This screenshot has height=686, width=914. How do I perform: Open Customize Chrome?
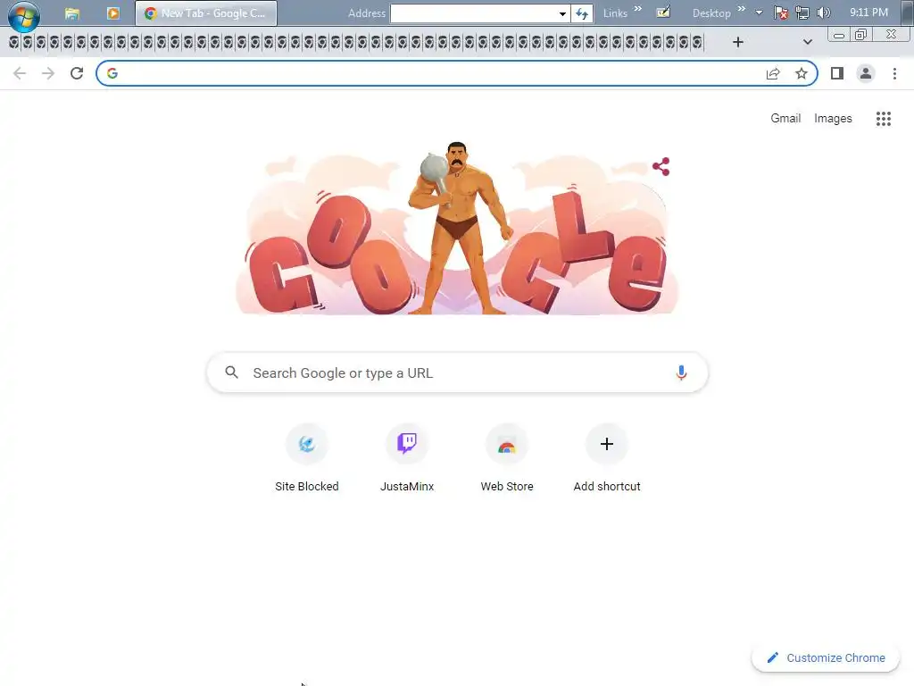pos(826,658)
